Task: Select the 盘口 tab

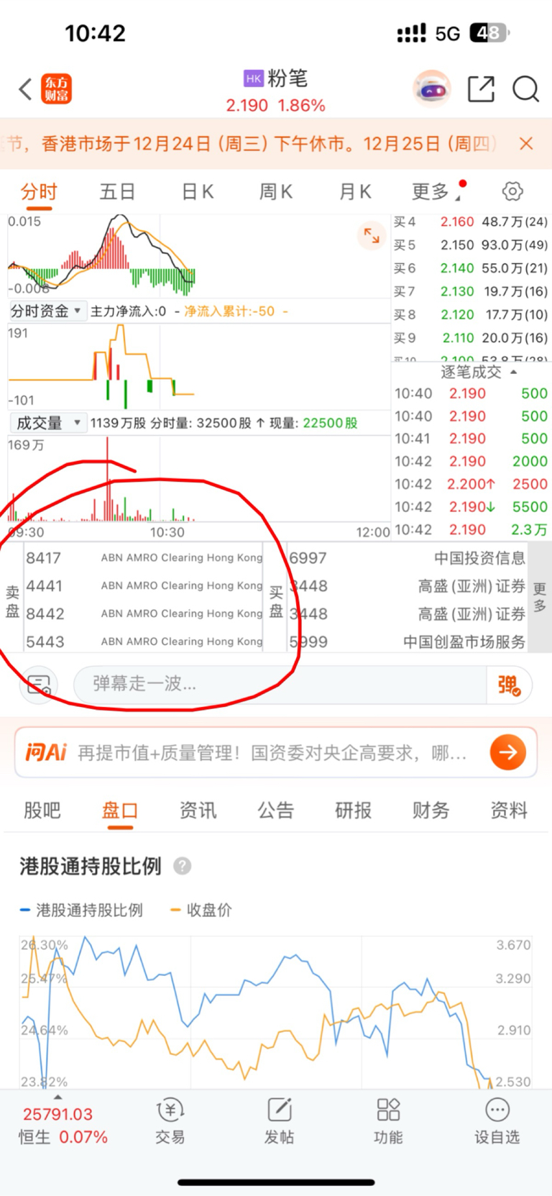Action: (120, 811)
